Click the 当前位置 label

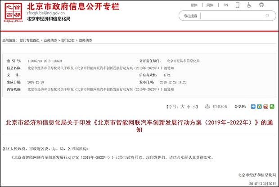pyautogui.click(x=9, y=40)
